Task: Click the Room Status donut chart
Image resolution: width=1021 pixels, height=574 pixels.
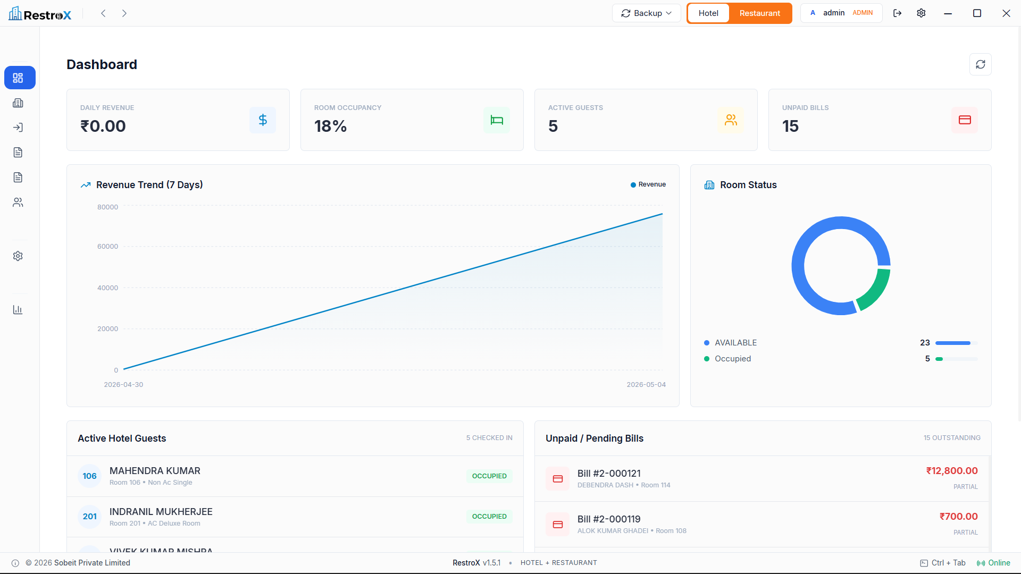Action: (x=841, y=266)
